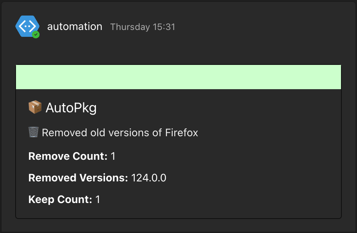Viewport: 357px width, 233px height.
Task: Click the Removed old versions of Firefox text
Action: [x=120, y=133]
